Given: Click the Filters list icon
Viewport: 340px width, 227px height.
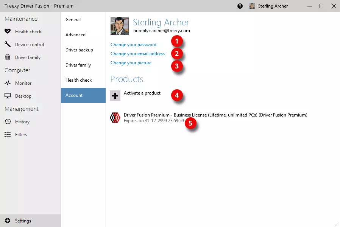Looking at the screenshot, I should click(x=8, y=135).
